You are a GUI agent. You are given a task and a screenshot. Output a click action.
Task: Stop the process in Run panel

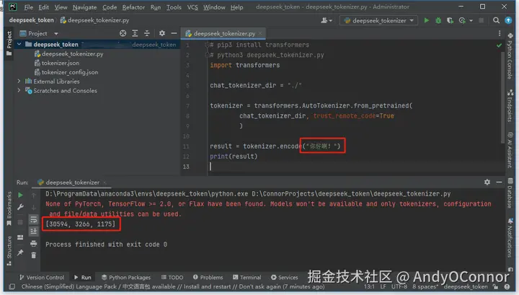click(20, 222)
